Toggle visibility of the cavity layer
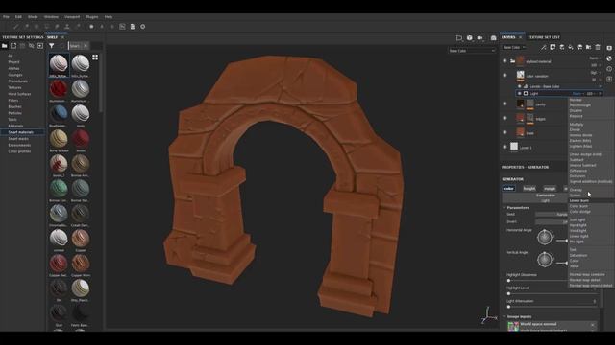 pos(504,103)
